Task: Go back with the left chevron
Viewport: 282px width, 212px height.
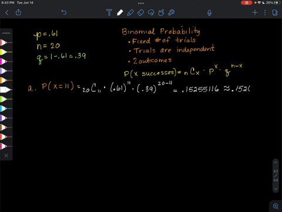Action: click(7, 13)
